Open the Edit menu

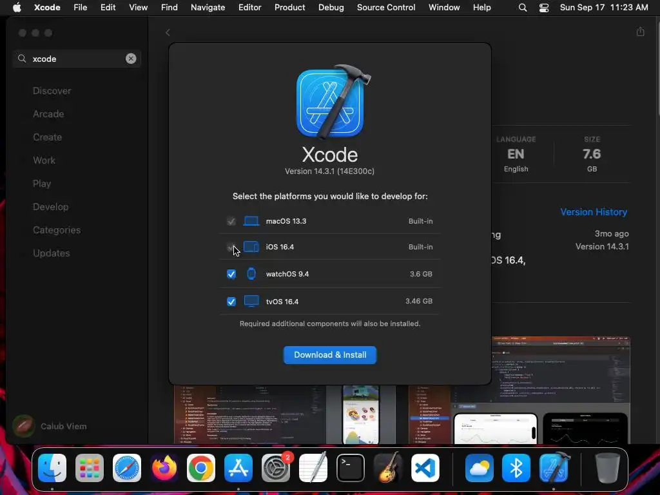108,7
